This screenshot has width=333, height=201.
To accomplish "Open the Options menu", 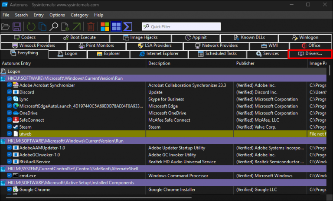I will point(57,15).
